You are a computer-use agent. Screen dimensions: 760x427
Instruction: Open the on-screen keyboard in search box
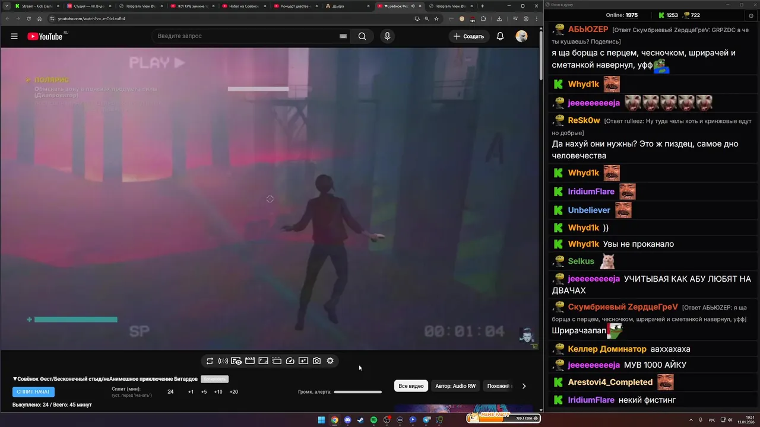click(343, 36)
